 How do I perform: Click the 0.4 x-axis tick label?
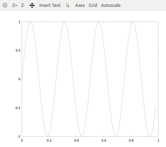(x=76, y=140)
